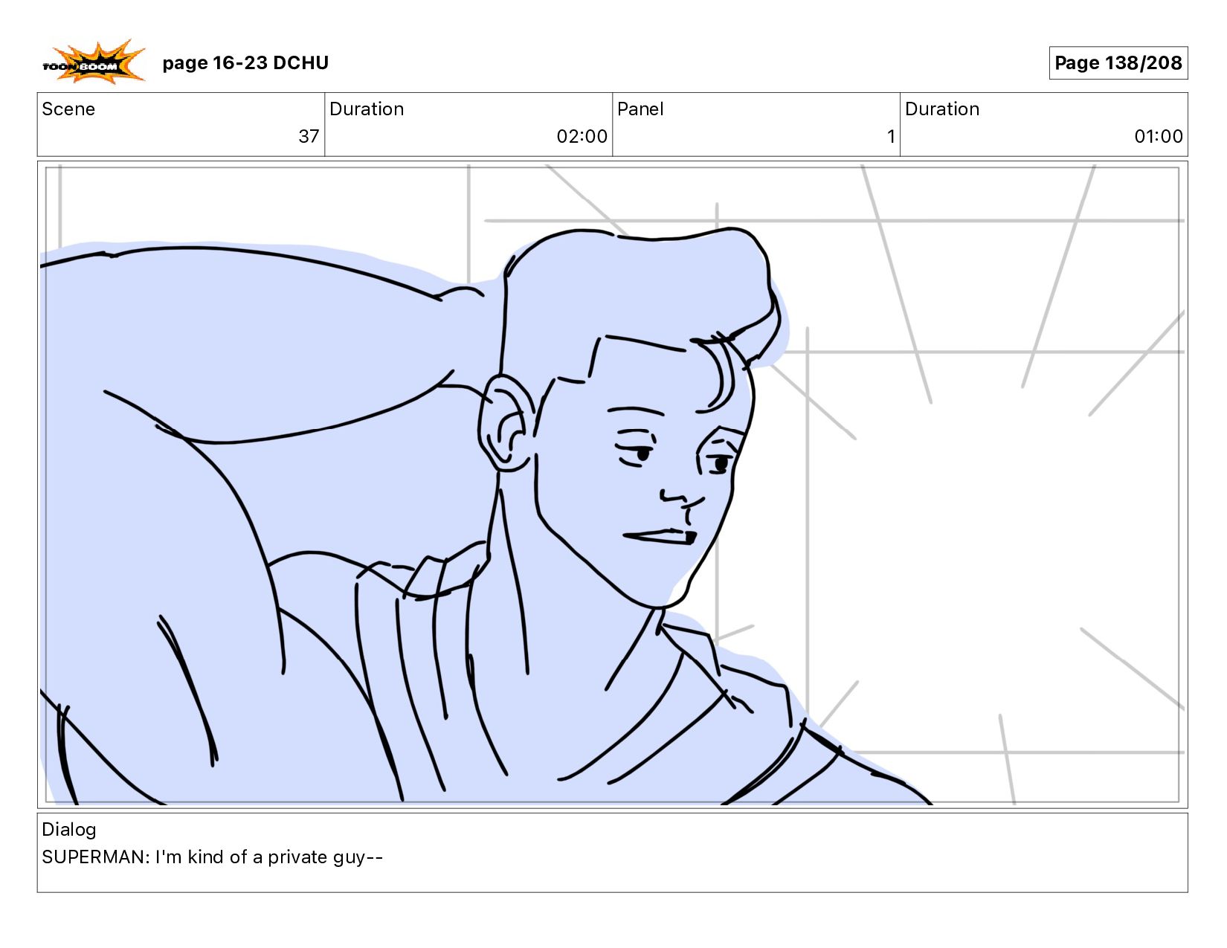Select panel number '1'
The width and height of the screenshot is (1227, 948).
point(890,137)
